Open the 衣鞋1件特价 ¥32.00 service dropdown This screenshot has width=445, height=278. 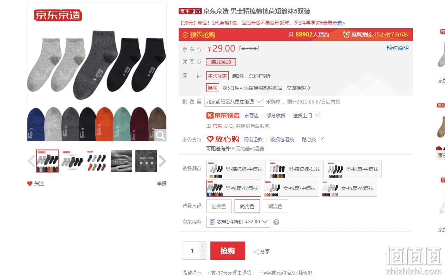click(239, 222)
